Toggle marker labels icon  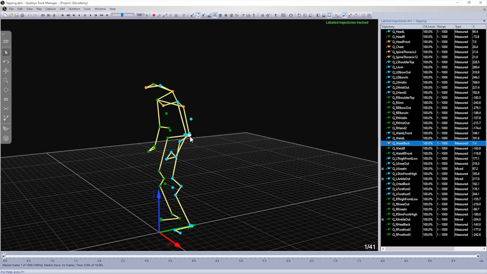192,15
